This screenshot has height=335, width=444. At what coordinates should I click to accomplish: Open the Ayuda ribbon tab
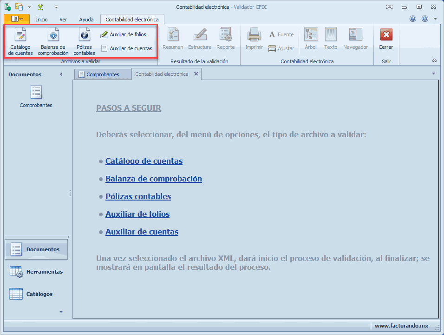[x=86, y=20]
